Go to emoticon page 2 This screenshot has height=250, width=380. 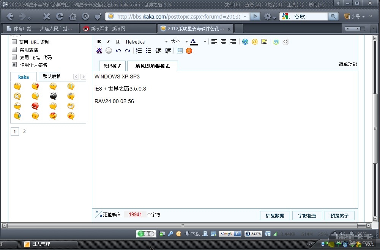click(x=24, y=131)
